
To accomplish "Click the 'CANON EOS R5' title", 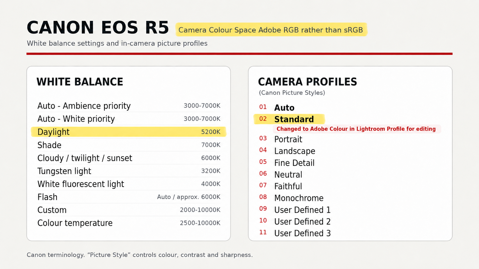I will tap(98, 28).
